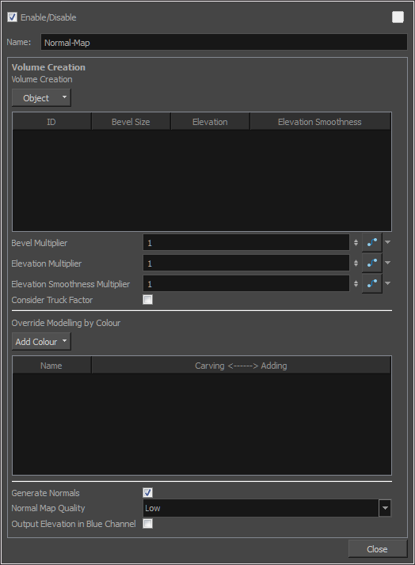415x565 pixels.
Task: Open the Normal Map Quality dropdown
Action: pos(267,508)
